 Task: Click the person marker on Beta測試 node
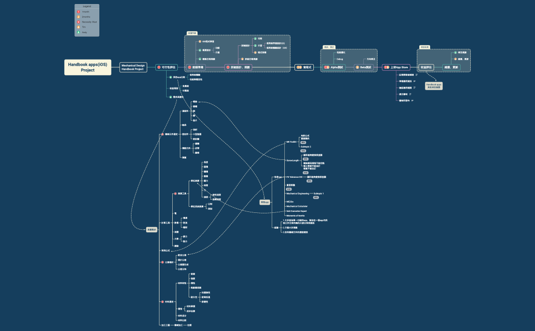click(x=358, y=67)
